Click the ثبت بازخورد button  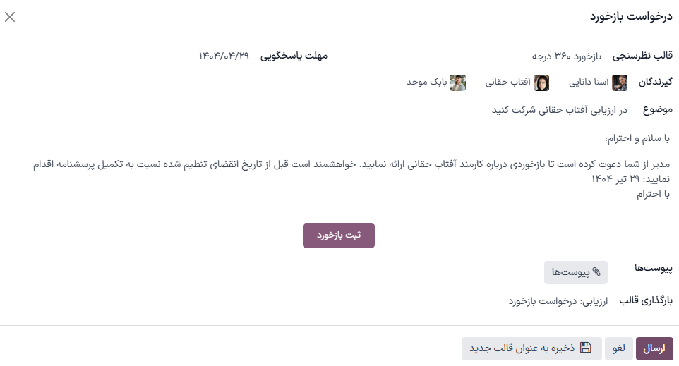tap(339, 236)
